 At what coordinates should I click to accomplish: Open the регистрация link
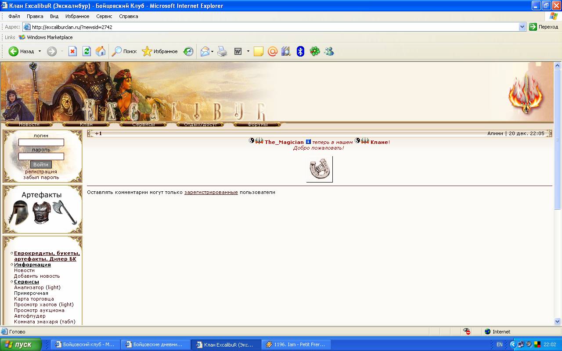click(41, 172)
